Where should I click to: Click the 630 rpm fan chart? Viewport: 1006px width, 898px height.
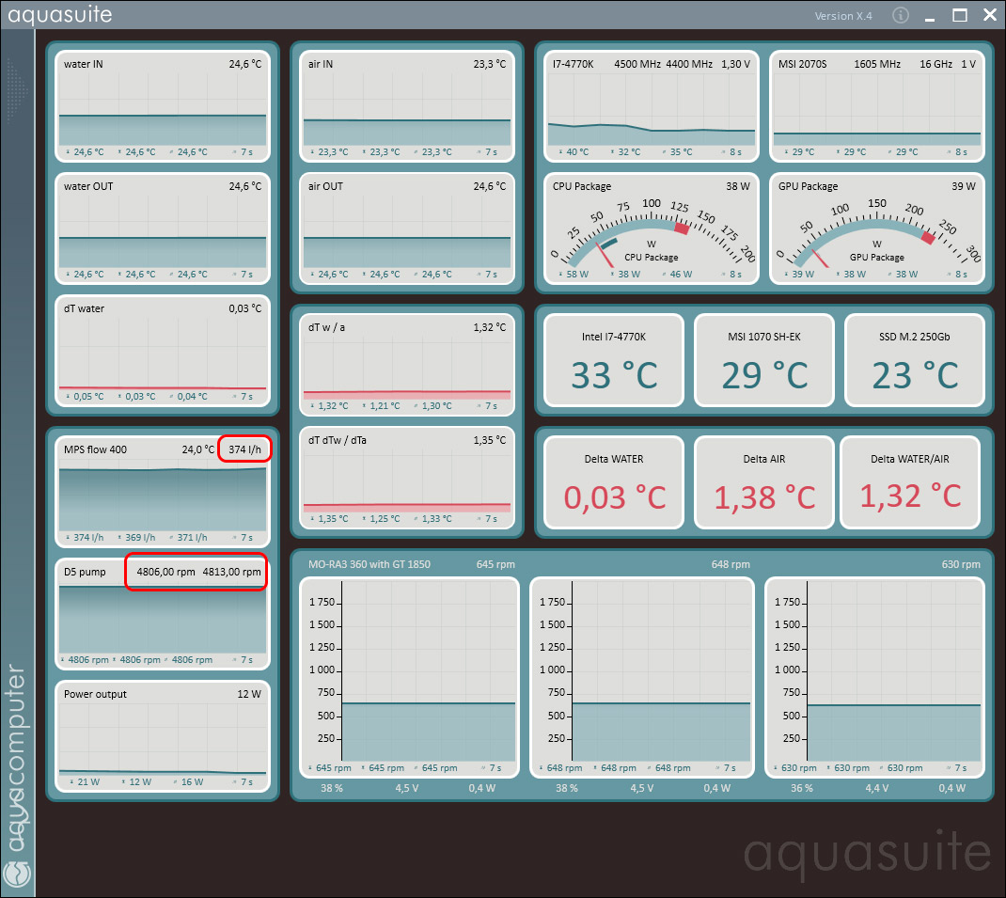(x=875, y=676)
